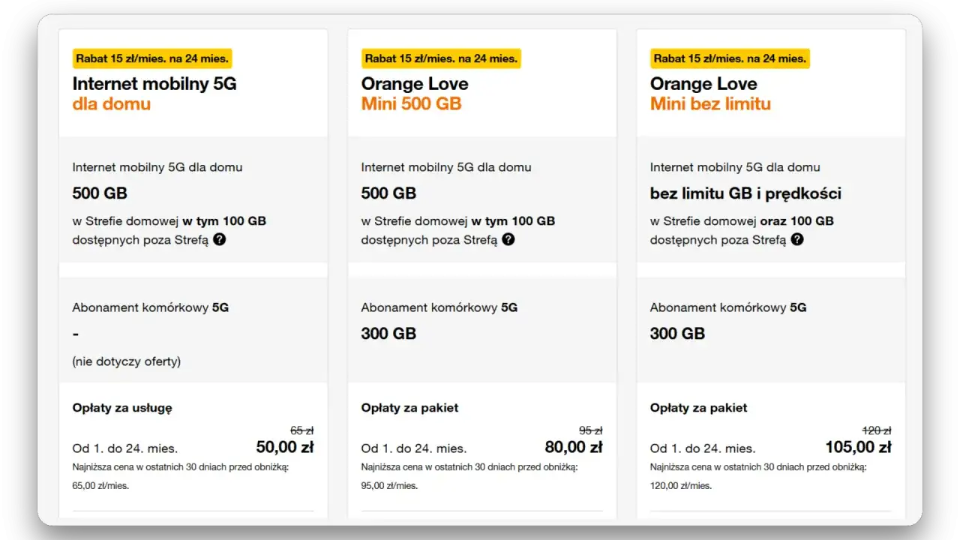Screen dimensions: 960x540
Task: Click rabat badge on Mini 500 GB card
Action: pyautogui.click(x=441, y=58)
